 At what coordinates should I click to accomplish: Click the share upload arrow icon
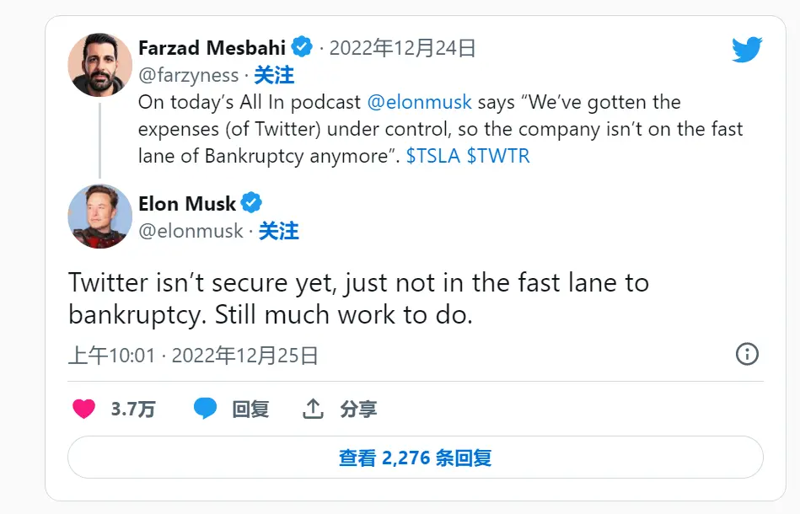(313, 410)
